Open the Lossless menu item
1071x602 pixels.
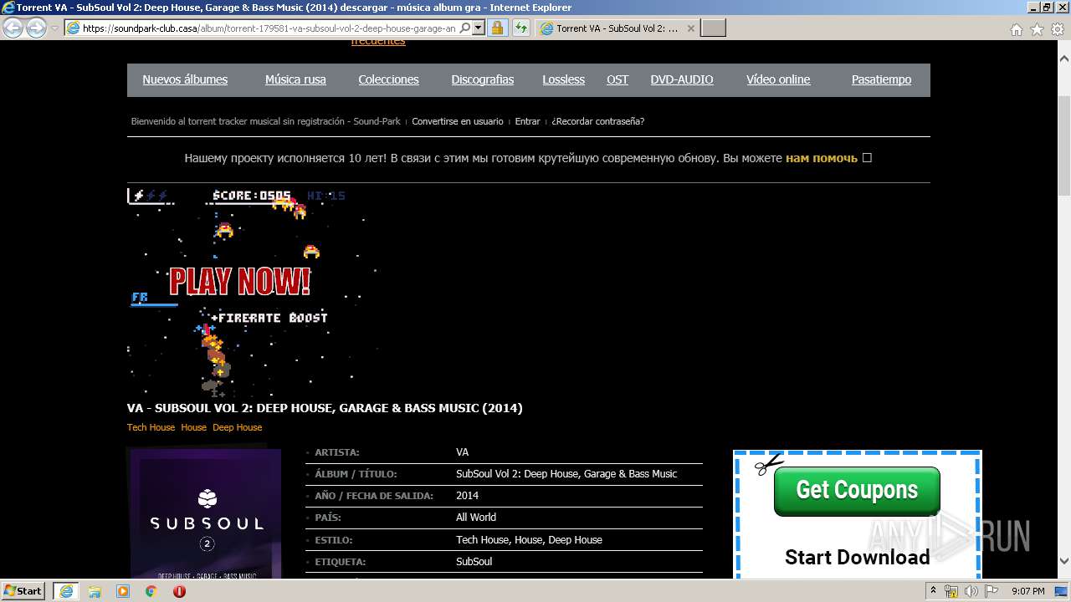(x=563, y=79)
